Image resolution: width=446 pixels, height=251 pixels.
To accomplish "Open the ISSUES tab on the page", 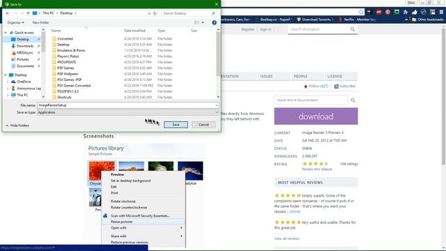I will [x=266, y=76].
